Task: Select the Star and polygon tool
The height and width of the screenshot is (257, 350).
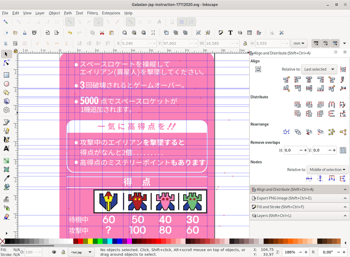Action: click(6, 93)
